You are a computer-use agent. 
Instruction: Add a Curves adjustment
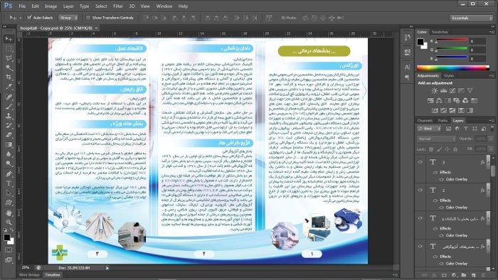coord(452,91)
